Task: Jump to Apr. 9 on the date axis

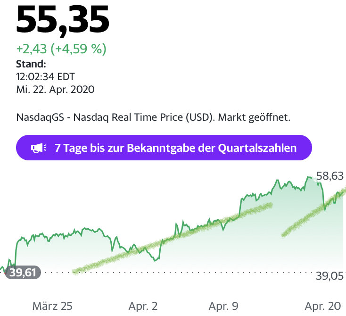Action: 223,306
